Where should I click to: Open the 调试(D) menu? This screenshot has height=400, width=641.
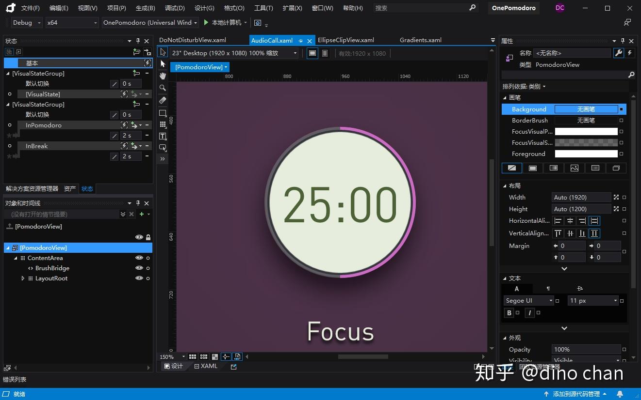coord(175,8)
